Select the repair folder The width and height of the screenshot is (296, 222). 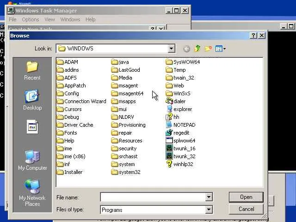[x=122, y=133]
